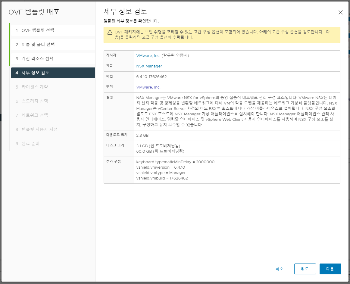Open the VMware, Inc. vendor link
The image size is (350, 284).
pos(148,87)
